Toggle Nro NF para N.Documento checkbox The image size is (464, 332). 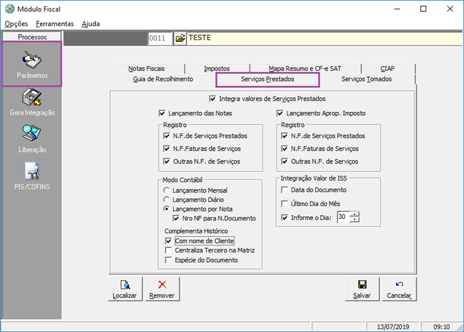click(x=176, y=218)
